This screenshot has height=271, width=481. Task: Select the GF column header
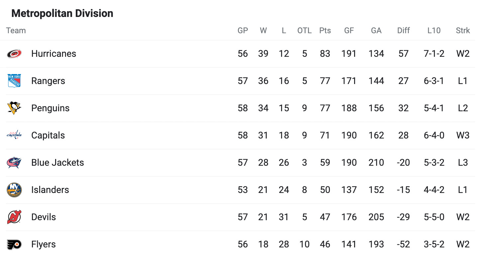pos(349,31)
